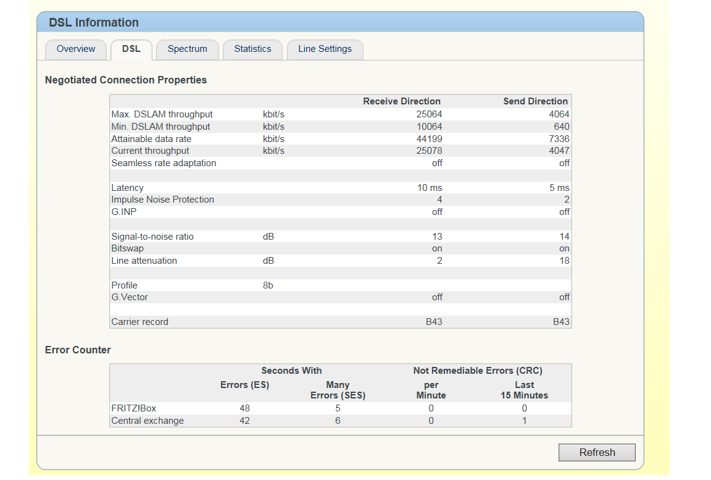Click the Line attenuation row label
This screenshot has width=711, height=480.
tap(144, 261)
